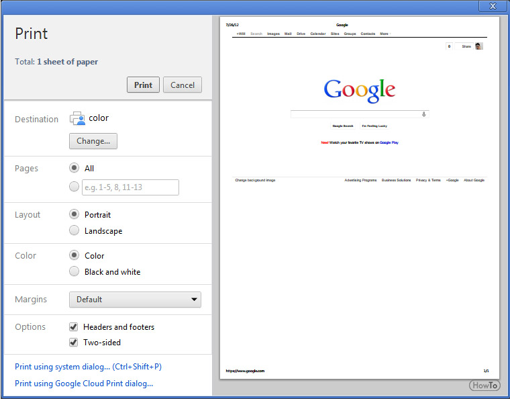
Task: Click Calendar in preview navigation bar
Action: 318,34
